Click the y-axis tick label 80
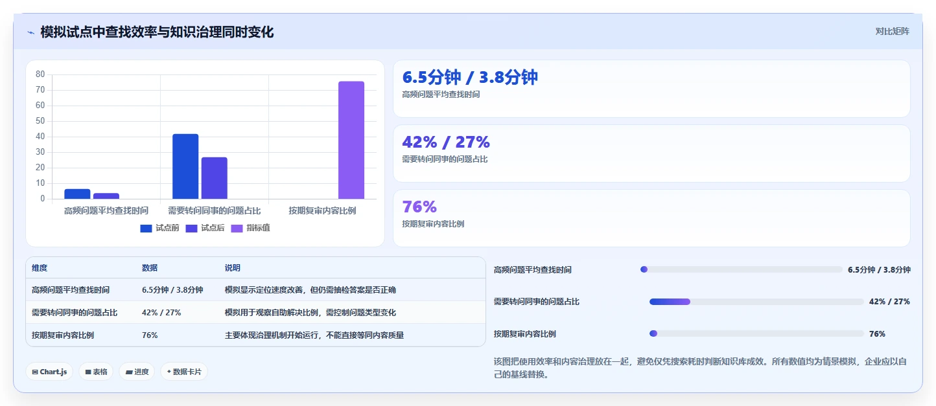The height and width of the screenshot is (406, 936). 40,74
